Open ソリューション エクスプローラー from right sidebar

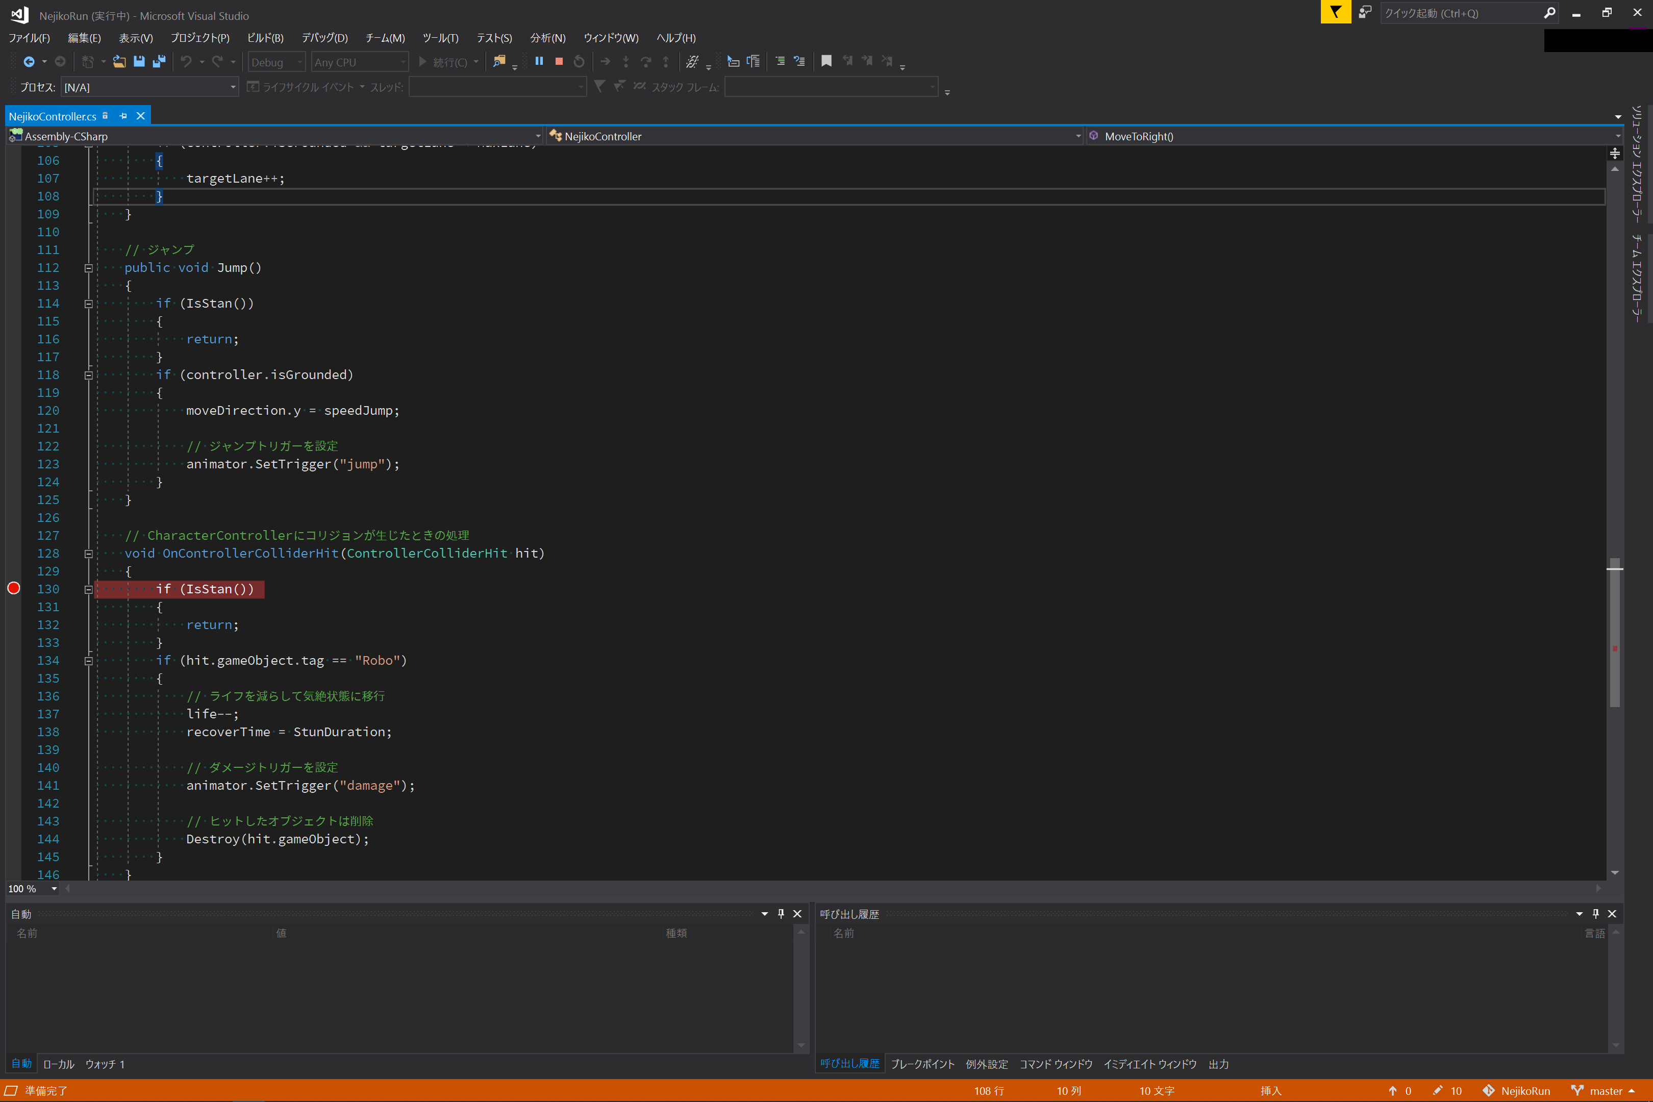click(1636, 162)
